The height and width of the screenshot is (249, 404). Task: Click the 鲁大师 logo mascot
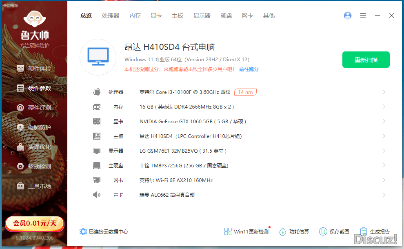35,19
